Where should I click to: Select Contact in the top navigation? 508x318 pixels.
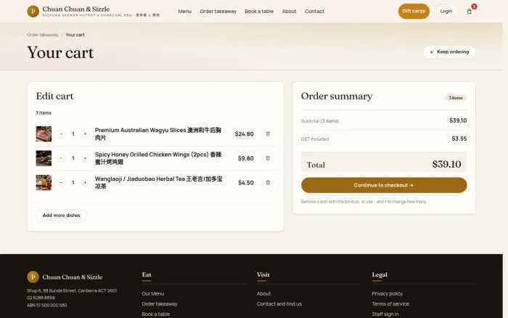click(x=314, y=12)
